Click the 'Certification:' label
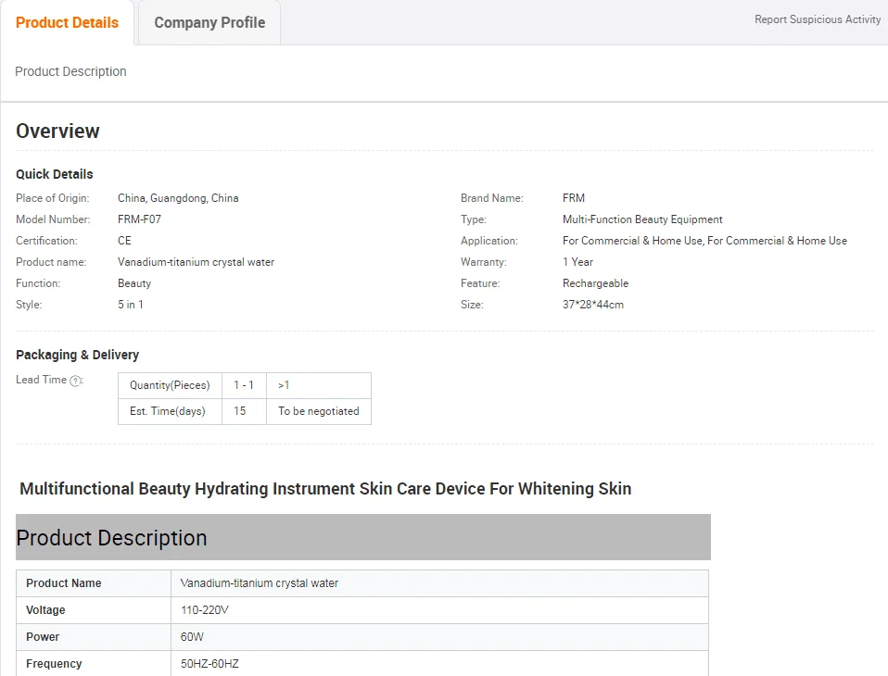The height and width of the screenshot is (676, 888). coord(46,241)
